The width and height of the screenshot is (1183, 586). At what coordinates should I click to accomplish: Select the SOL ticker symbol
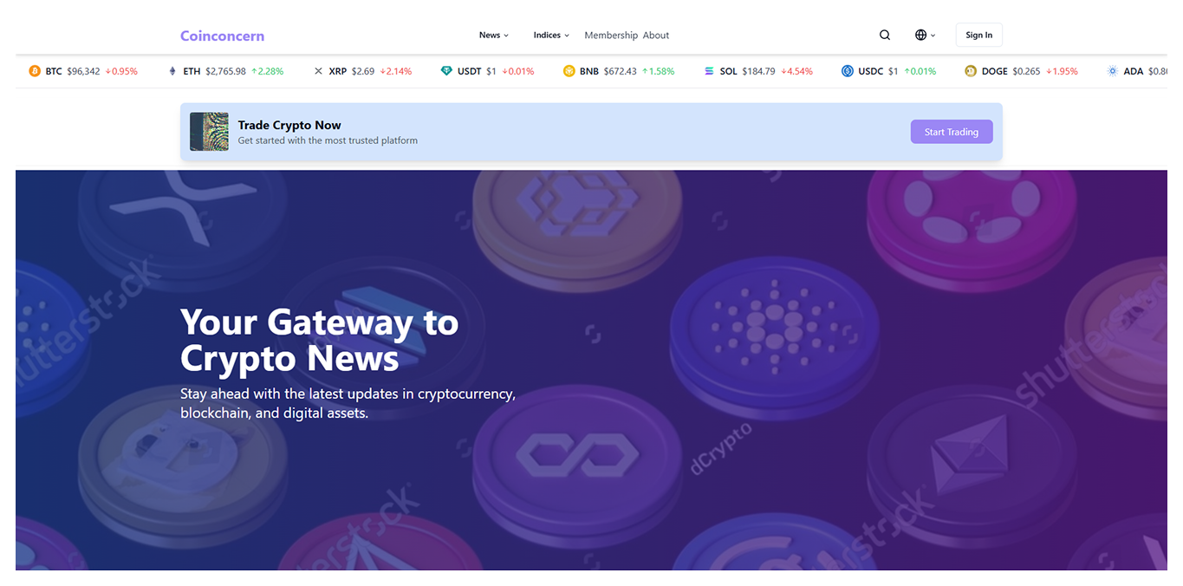pyautogui.click(x=729, y=71)
